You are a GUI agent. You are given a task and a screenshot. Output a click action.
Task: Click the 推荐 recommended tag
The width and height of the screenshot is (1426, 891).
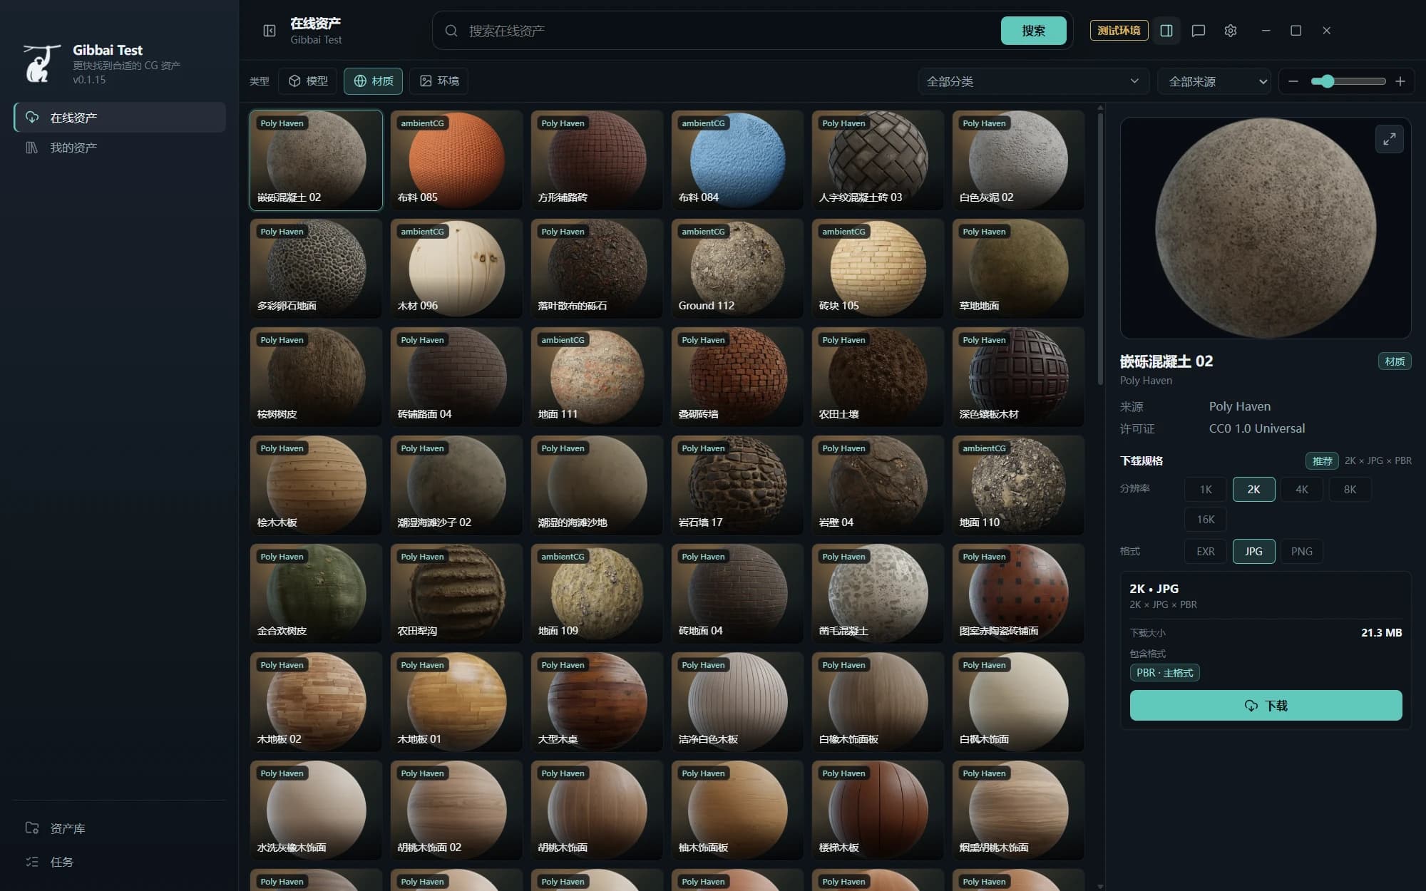click(x=1322, y=461)
